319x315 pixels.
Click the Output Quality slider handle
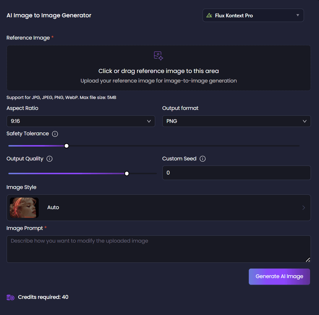[127, 174]
